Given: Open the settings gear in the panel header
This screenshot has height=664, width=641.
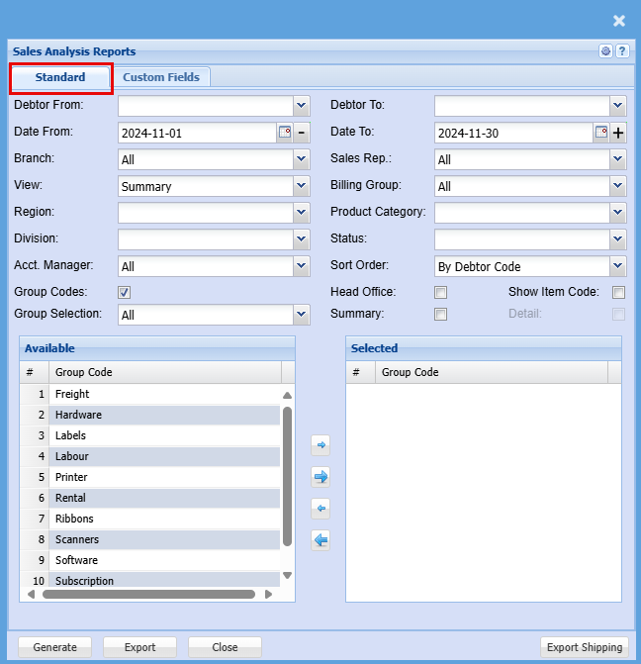Looking at the screenshot, I should point(605,51).
